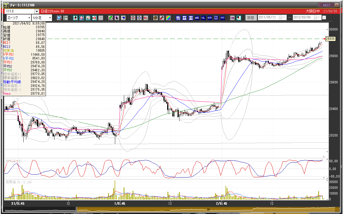Click the 30000 price axis label
The height and width of the screenshot is (214, 343).
(333, 29)
